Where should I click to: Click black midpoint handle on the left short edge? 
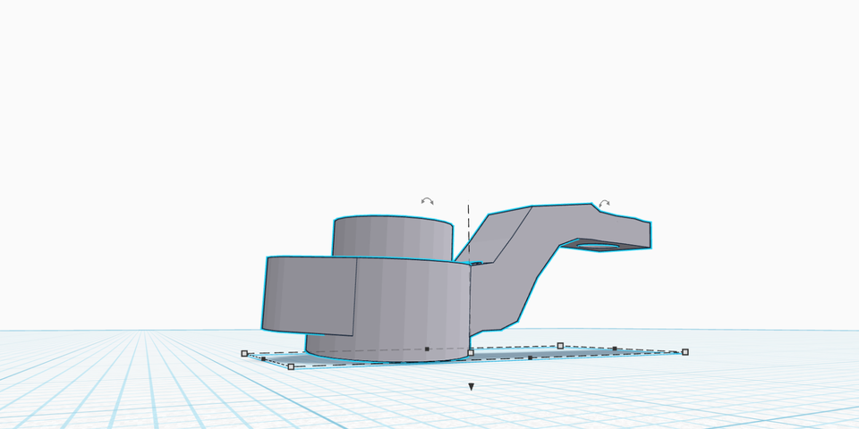263,358
